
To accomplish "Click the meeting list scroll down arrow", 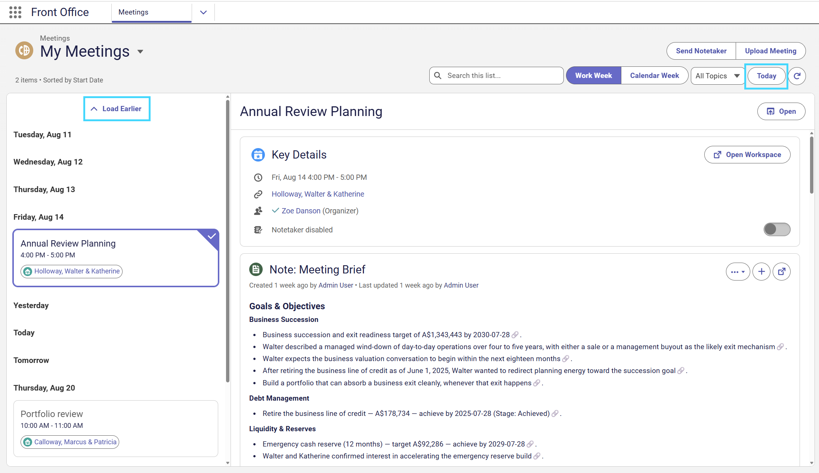I will click(x=228, y=463).
